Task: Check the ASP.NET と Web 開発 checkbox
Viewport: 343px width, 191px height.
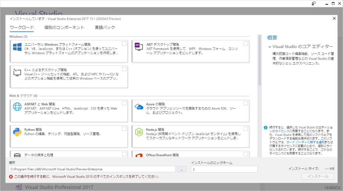Action: click(x=124, y=104)
